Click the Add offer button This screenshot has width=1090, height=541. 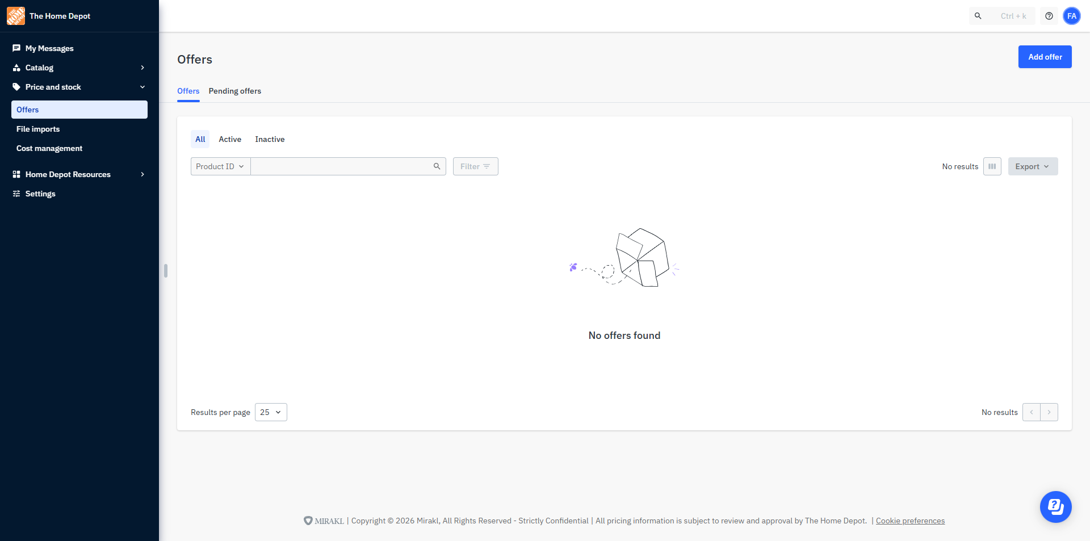1045,57
